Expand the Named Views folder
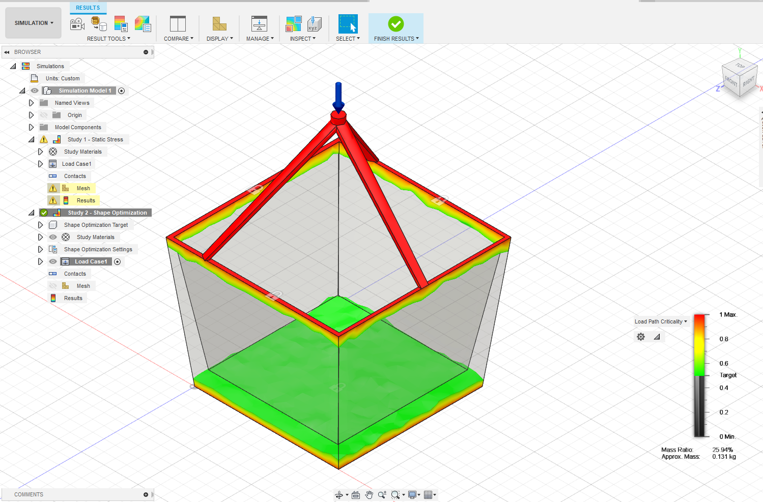 31,103
